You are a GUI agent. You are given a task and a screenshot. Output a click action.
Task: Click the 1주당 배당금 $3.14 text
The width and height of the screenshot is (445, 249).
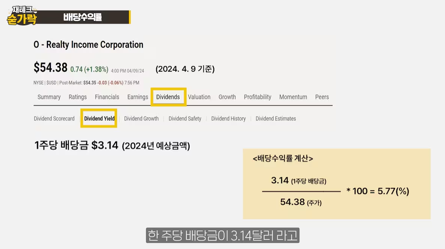[76, 145]
